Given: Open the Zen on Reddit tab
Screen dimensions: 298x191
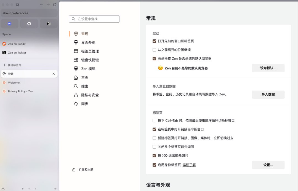Looking at the screenshot, I should point(29,44).
